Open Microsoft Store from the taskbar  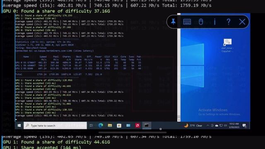point(119,125)
